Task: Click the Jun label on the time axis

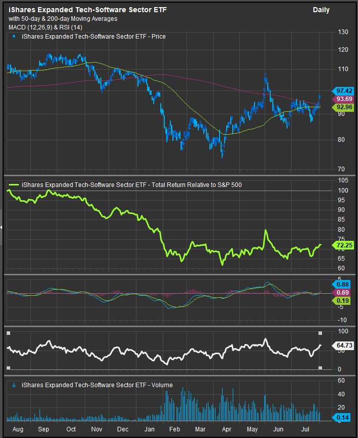Action: pyautogui.click(x=278, y=429)
